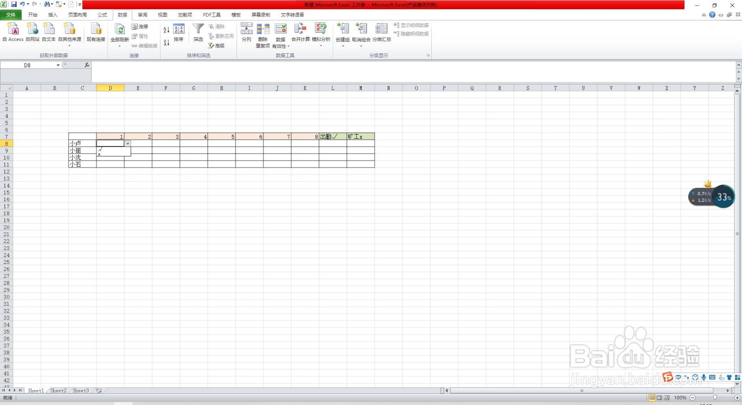Screen dimensions: 742x405
Task: Select the Normal view button in status bar
Action: (x=652, y=398)
